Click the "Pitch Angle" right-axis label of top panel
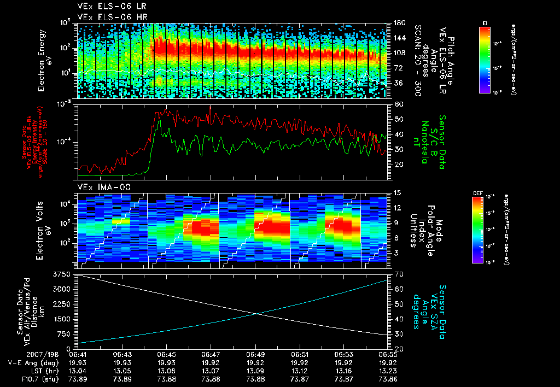The image size is (560, 387). pyautogui.click(x=451, y=61)
